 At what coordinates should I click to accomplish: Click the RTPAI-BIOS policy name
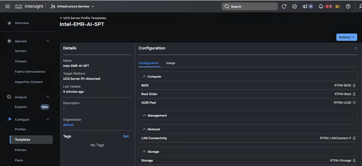343,86
